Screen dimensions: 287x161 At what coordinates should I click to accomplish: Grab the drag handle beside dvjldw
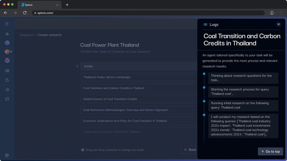tap(77, 66)
